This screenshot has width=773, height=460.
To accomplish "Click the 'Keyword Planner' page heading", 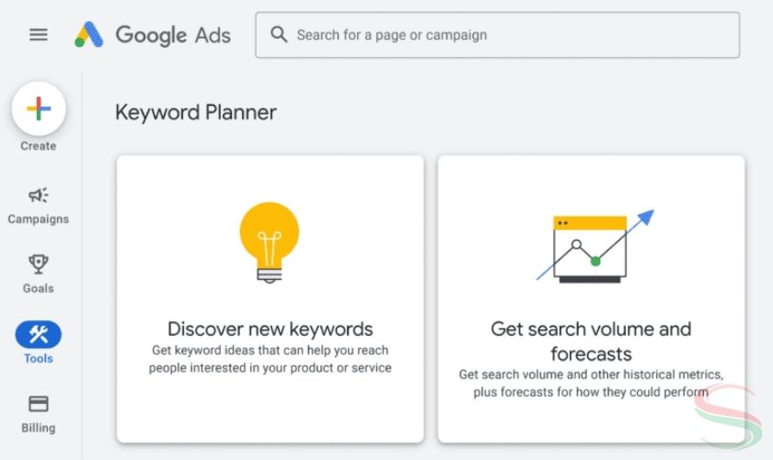I will click(x=195, y=112).
